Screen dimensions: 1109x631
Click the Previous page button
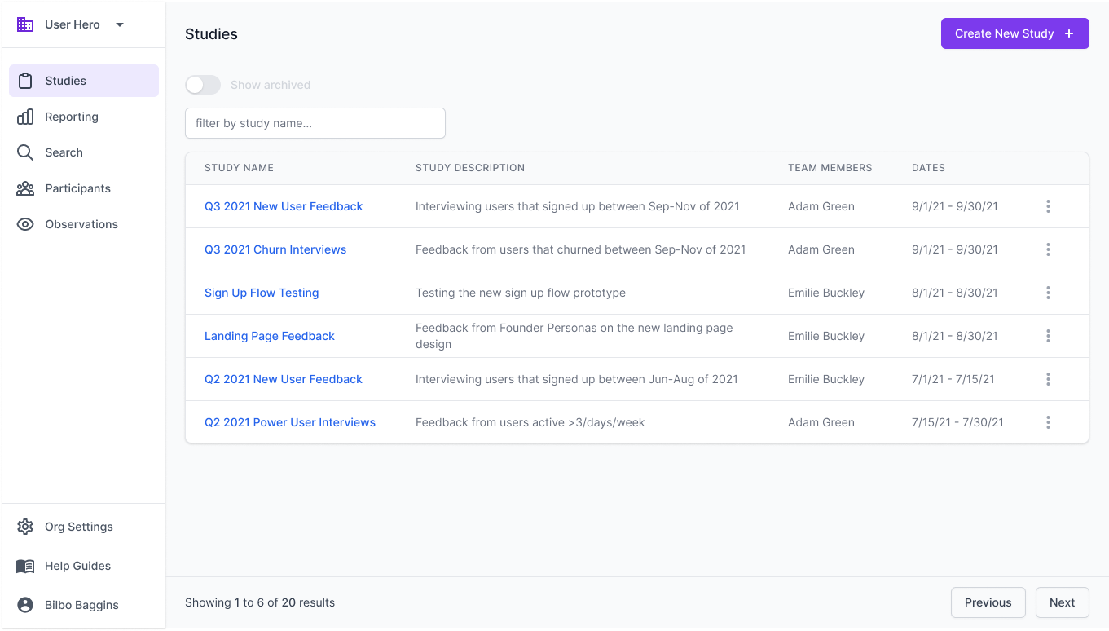pos(988,602)
